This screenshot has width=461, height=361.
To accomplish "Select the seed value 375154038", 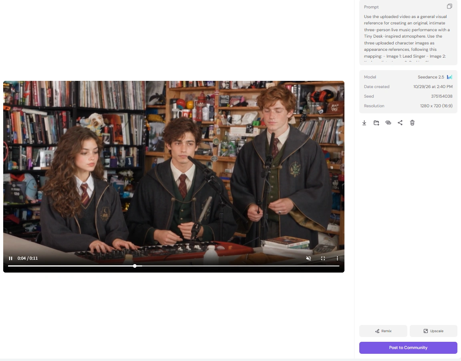I will (442, 96).
